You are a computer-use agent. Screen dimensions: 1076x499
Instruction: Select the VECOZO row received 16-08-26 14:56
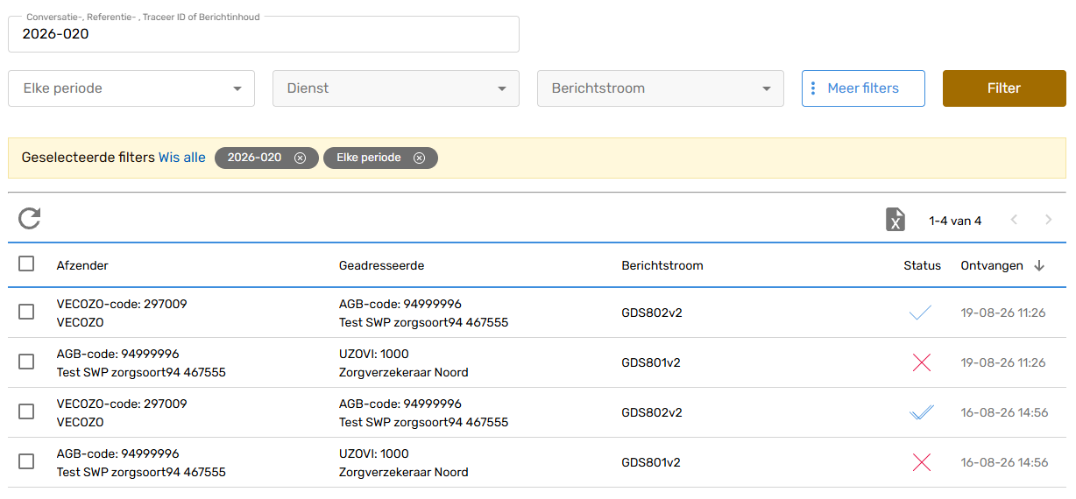pos(26,411)
